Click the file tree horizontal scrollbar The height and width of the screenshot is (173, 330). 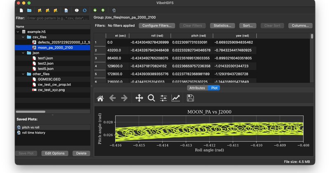coord(31,111)
